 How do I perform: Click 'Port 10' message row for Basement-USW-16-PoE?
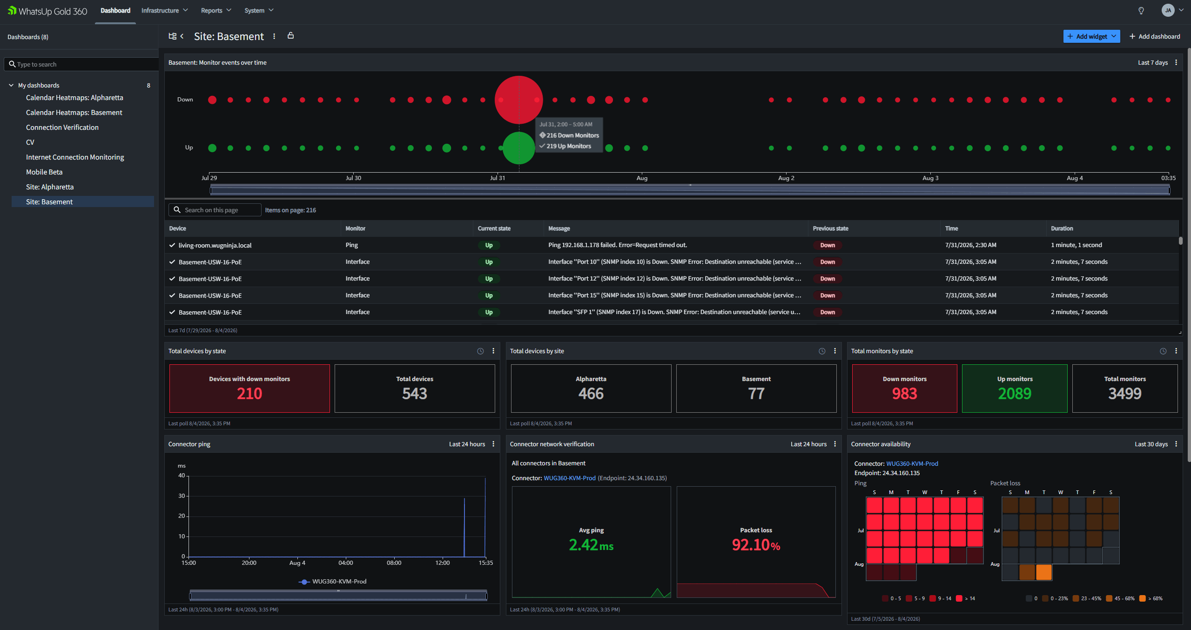[x=671, y=262]
